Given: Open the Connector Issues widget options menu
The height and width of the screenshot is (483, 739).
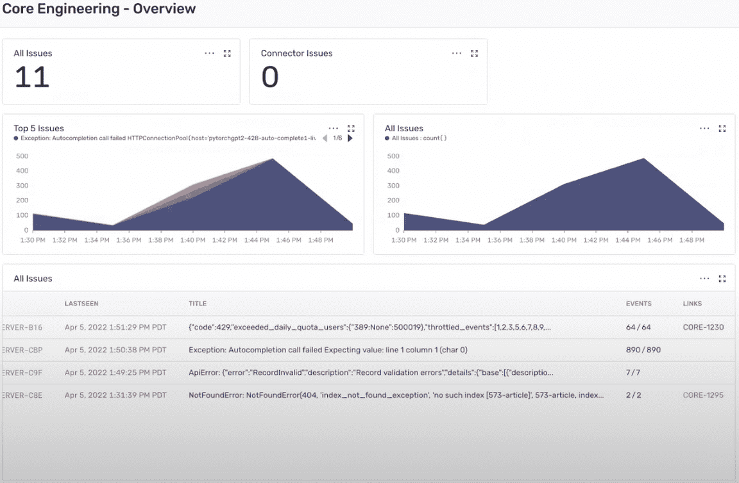Looking at the screenshot, I should click(x=456, y=53).
